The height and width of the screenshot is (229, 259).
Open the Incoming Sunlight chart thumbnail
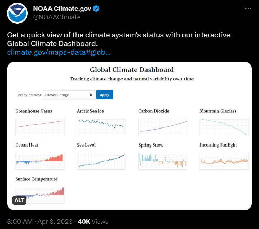tap(224, 161)
